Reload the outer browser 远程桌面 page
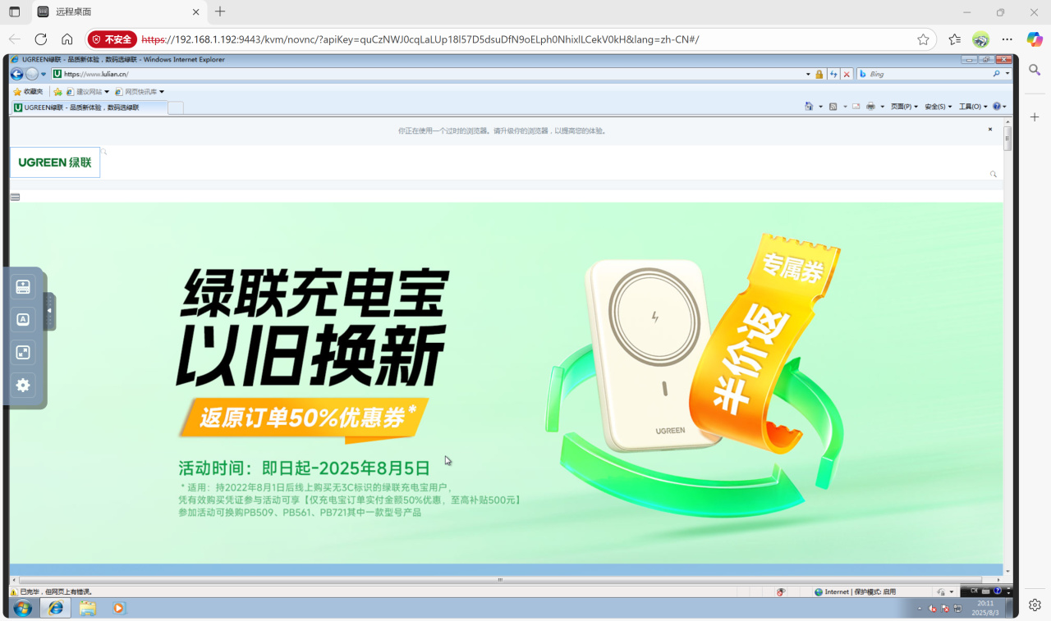Image resolution: width=1051 pixels, height=621 pixels. [41, 39]
